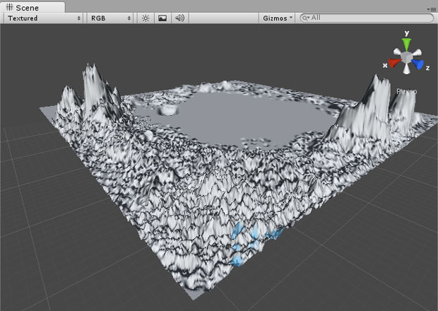Click the green Y axis cone on the gizmo
Image resolution: width=438 pixels, height=311 pixels.
pos(406,43)
